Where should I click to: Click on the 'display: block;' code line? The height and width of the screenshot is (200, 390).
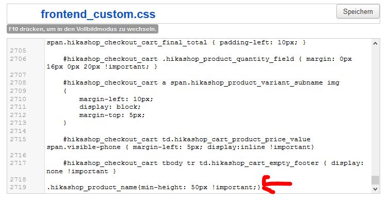coord(110,107)
